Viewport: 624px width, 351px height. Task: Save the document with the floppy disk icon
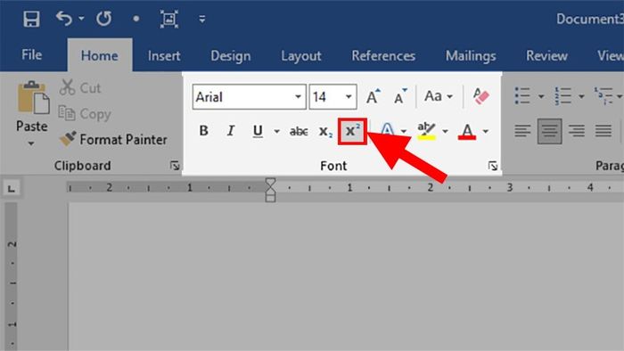(31, 19)
